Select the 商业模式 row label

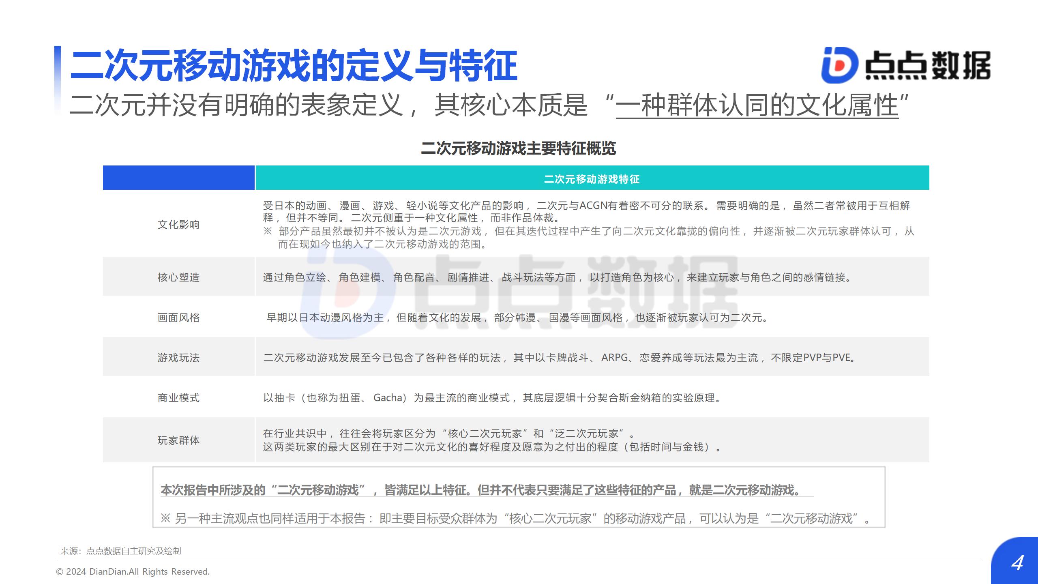tap(178, 398)
